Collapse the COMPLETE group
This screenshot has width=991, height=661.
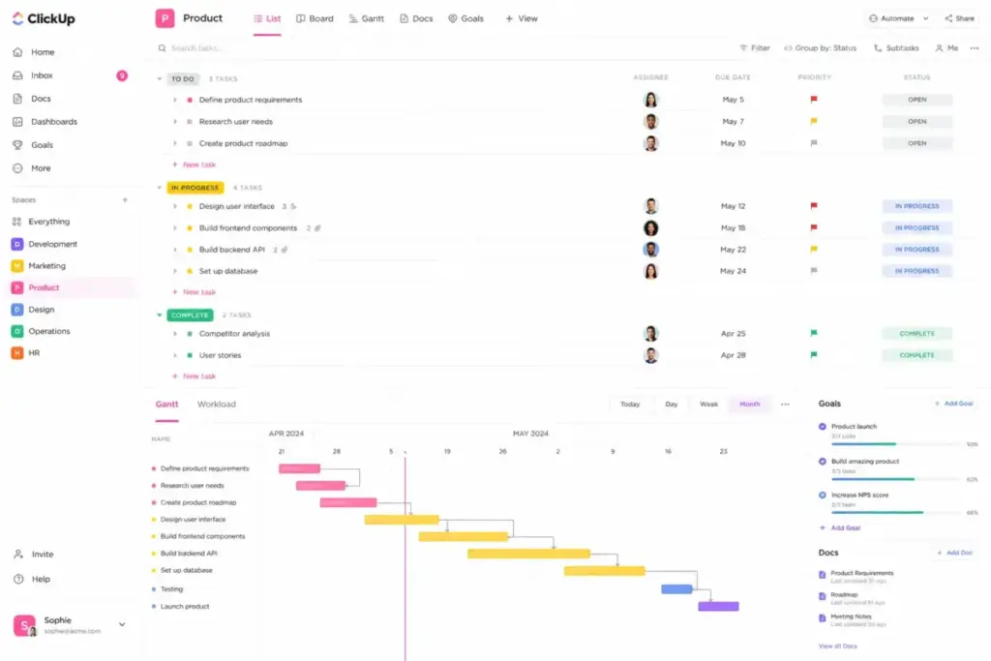tap(160, 315)
